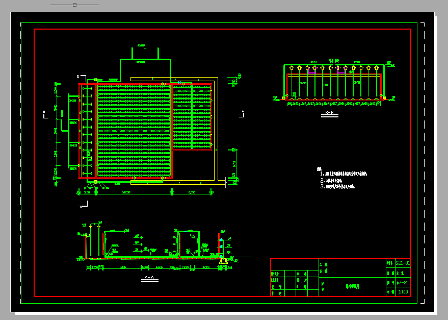Select the third numbered note line

tap(337, 186)
